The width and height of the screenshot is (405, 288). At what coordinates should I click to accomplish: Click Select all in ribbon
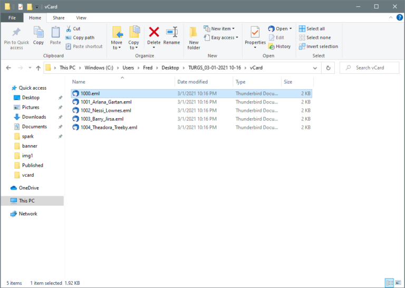click(x=312, y=29)
